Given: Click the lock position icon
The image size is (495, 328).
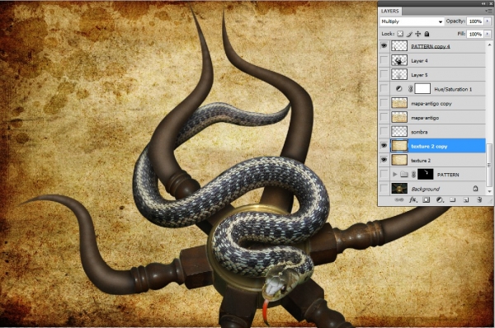Looking at the screenshot, I should point(418,34).
